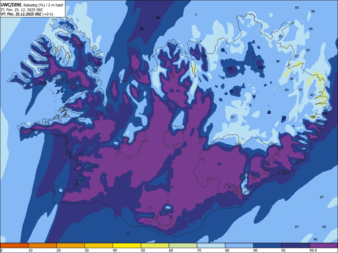Image resolution: width=338 pixels, height=253 pixels.
Task: Select the dark navy 95–99.9 legend swatch
Action: coord(295,246)
